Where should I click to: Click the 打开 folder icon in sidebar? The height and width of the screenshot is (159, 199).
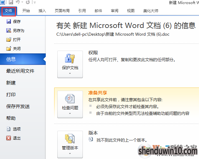pyautogui.click(x=9, y=40)
